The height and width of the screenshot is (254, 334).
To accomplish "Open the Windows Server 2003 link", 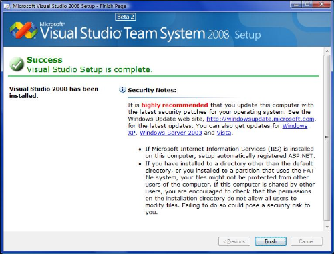I will [x=171, y=133].
